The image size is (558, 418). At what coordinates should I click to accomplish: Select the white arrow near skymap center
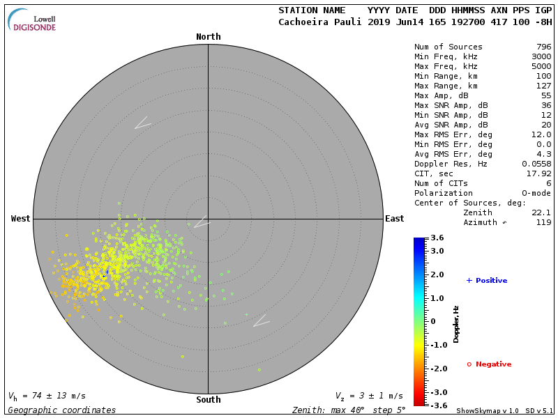[201, 222]
